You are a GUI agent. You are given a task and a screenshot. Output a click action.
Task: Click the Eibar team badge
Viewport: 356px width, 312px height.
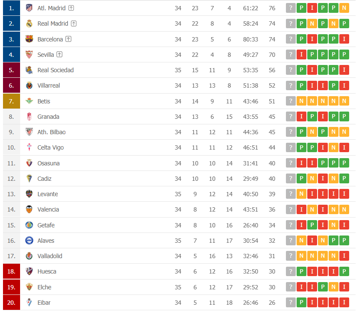29,302
